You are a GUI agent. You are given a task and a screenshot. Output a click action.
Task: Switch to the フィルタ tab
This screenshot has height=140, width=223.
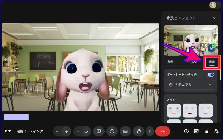191,62
